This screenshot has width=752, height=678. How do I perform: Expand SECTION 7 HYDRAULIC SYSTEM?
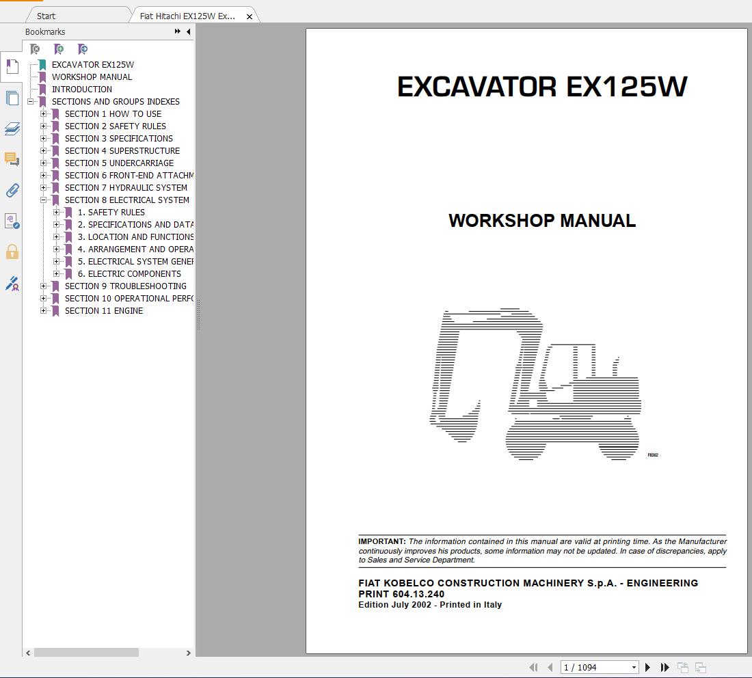(43, 188)
